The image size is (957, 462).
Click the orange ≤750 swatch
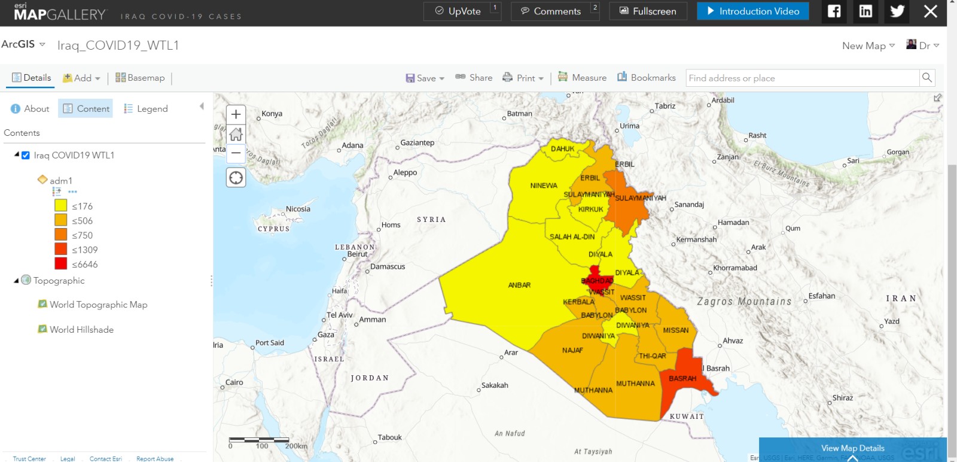click(x=61, y=234)
